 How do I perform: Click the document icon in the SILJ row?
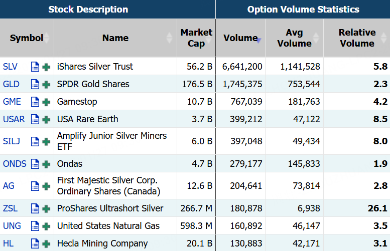pyautogui.click(x=35, y=141)
